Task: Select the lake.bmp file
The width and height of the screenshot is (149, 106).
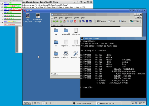Action: [76, 32]
